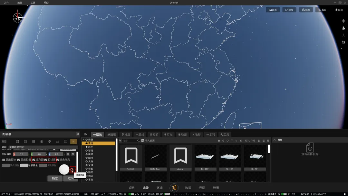Click the history/refresh icon in asset toolbar
The width and height of the screenshot is (348, 196).
pos(223,141)
